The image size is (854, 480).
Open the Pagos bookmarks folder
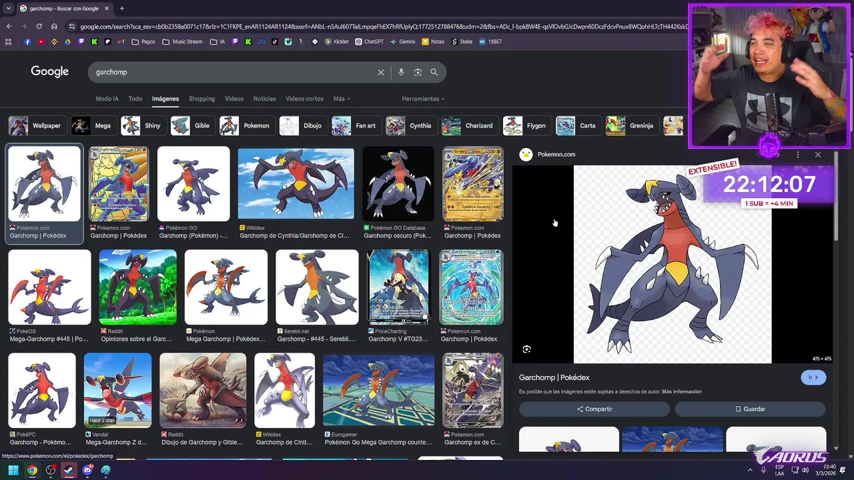click(143, 41)
